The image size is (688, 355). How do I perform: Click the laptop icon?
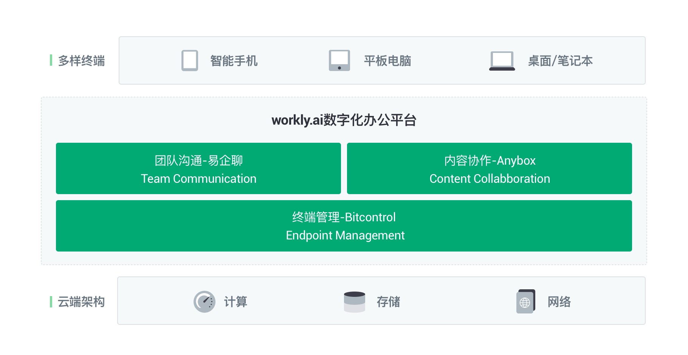click(502, 61)
